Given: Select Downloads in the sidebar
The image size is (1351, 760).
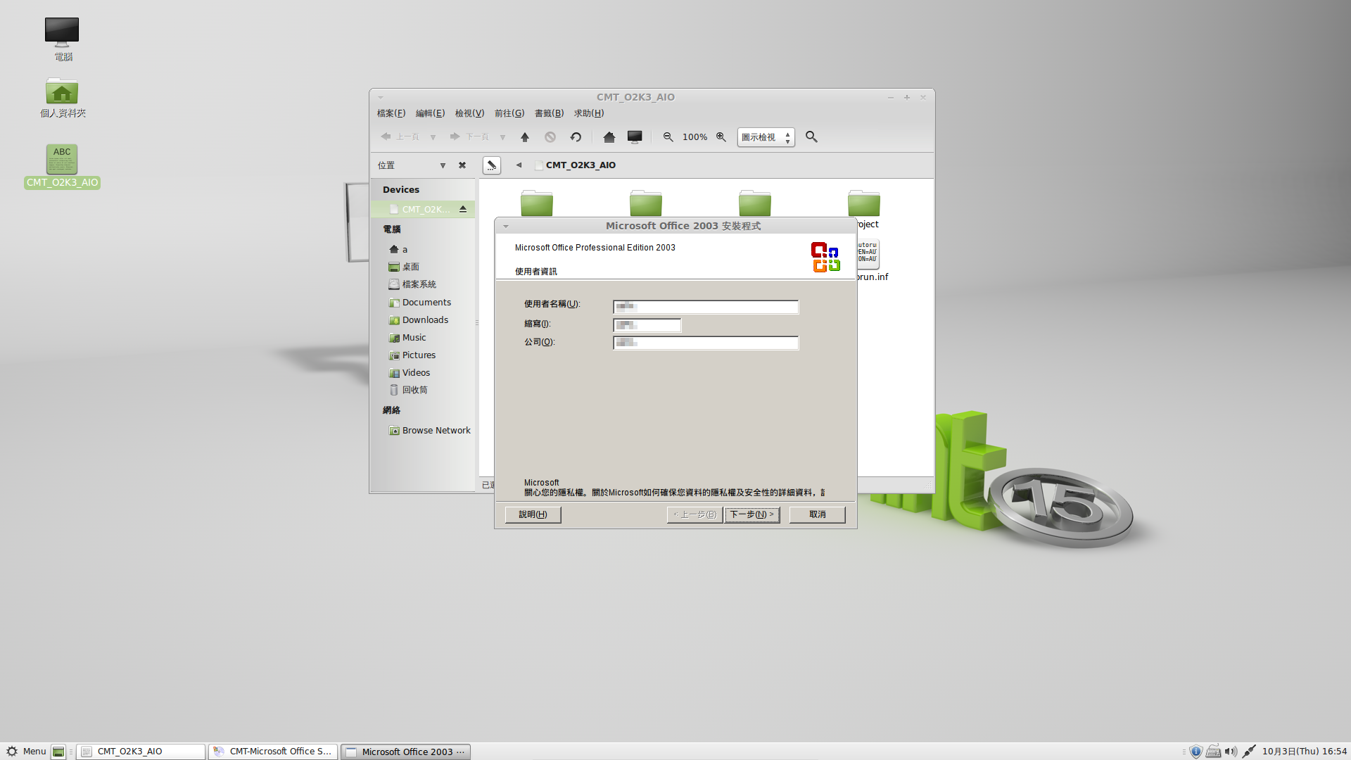Looking at the screenshot, I should 424,320.
